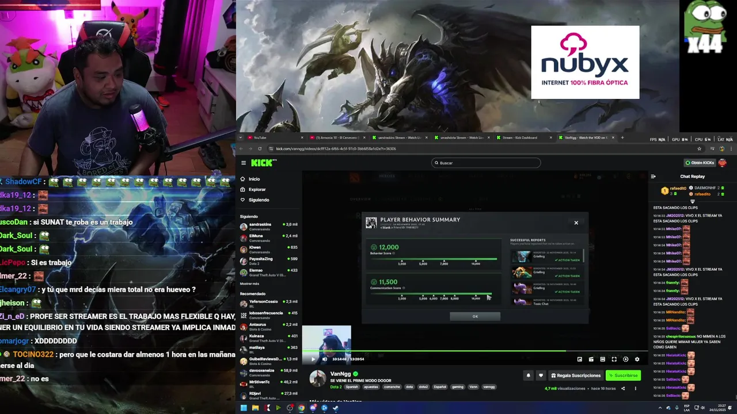
Task: Open iOwen channel in the followed list
Action: click(x=269, y=250)
